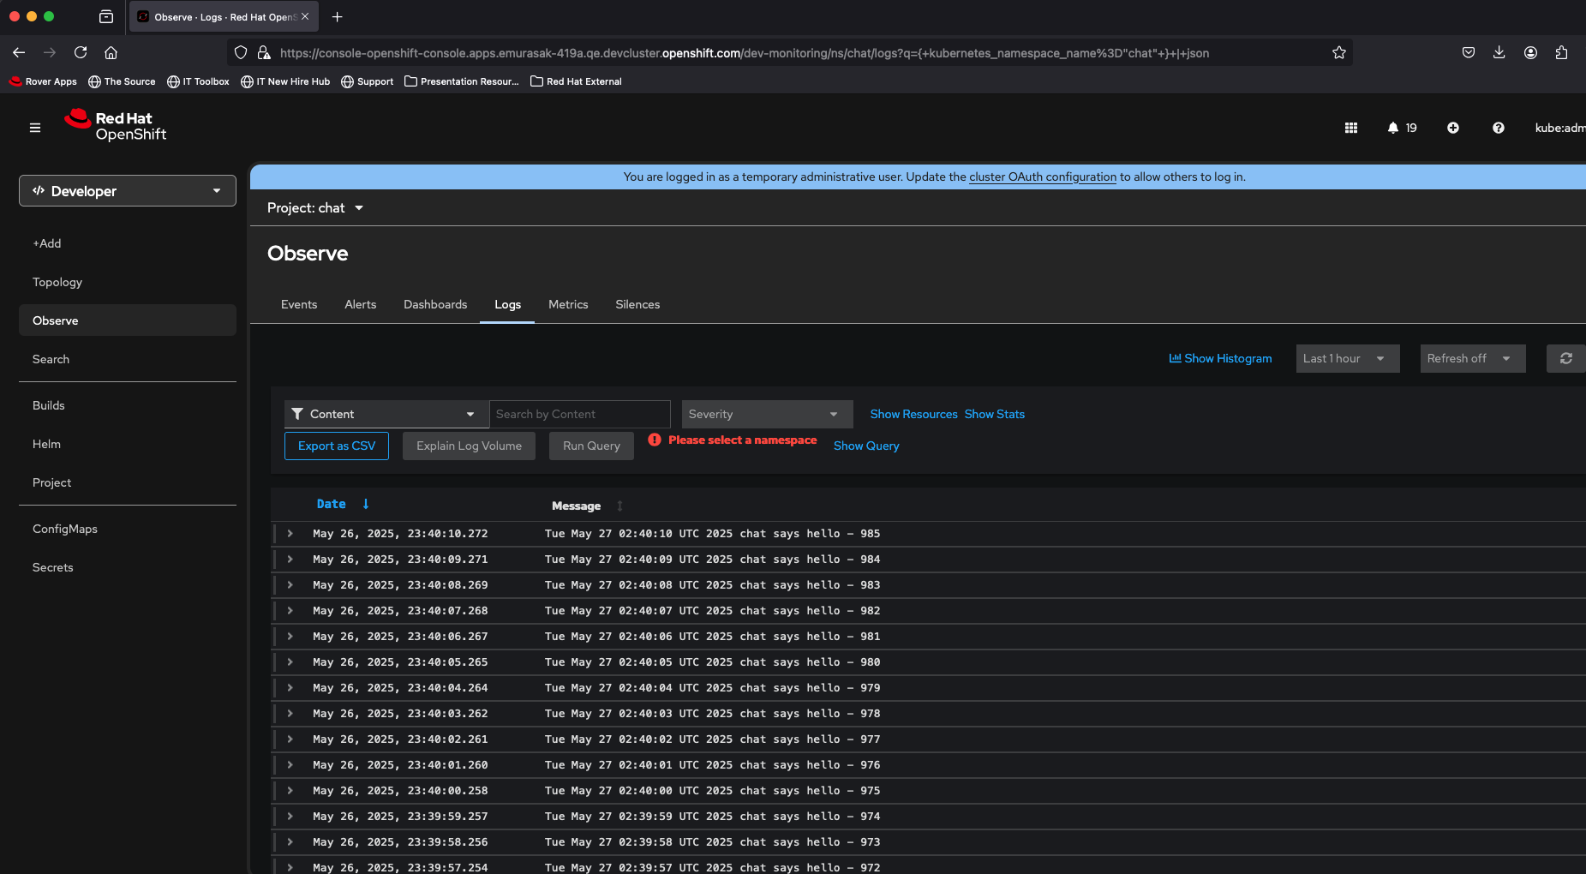The width and height of the screenshot is (1586, 874).
Task: Focus the Search by Content field
Action: 579,414
